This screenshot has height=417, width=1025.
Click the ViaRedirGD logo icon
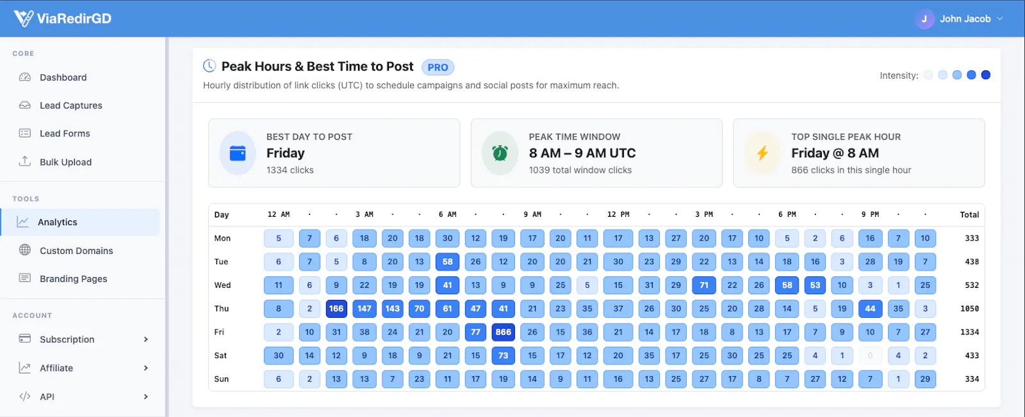pyautogui.click(x=24, y=19)
